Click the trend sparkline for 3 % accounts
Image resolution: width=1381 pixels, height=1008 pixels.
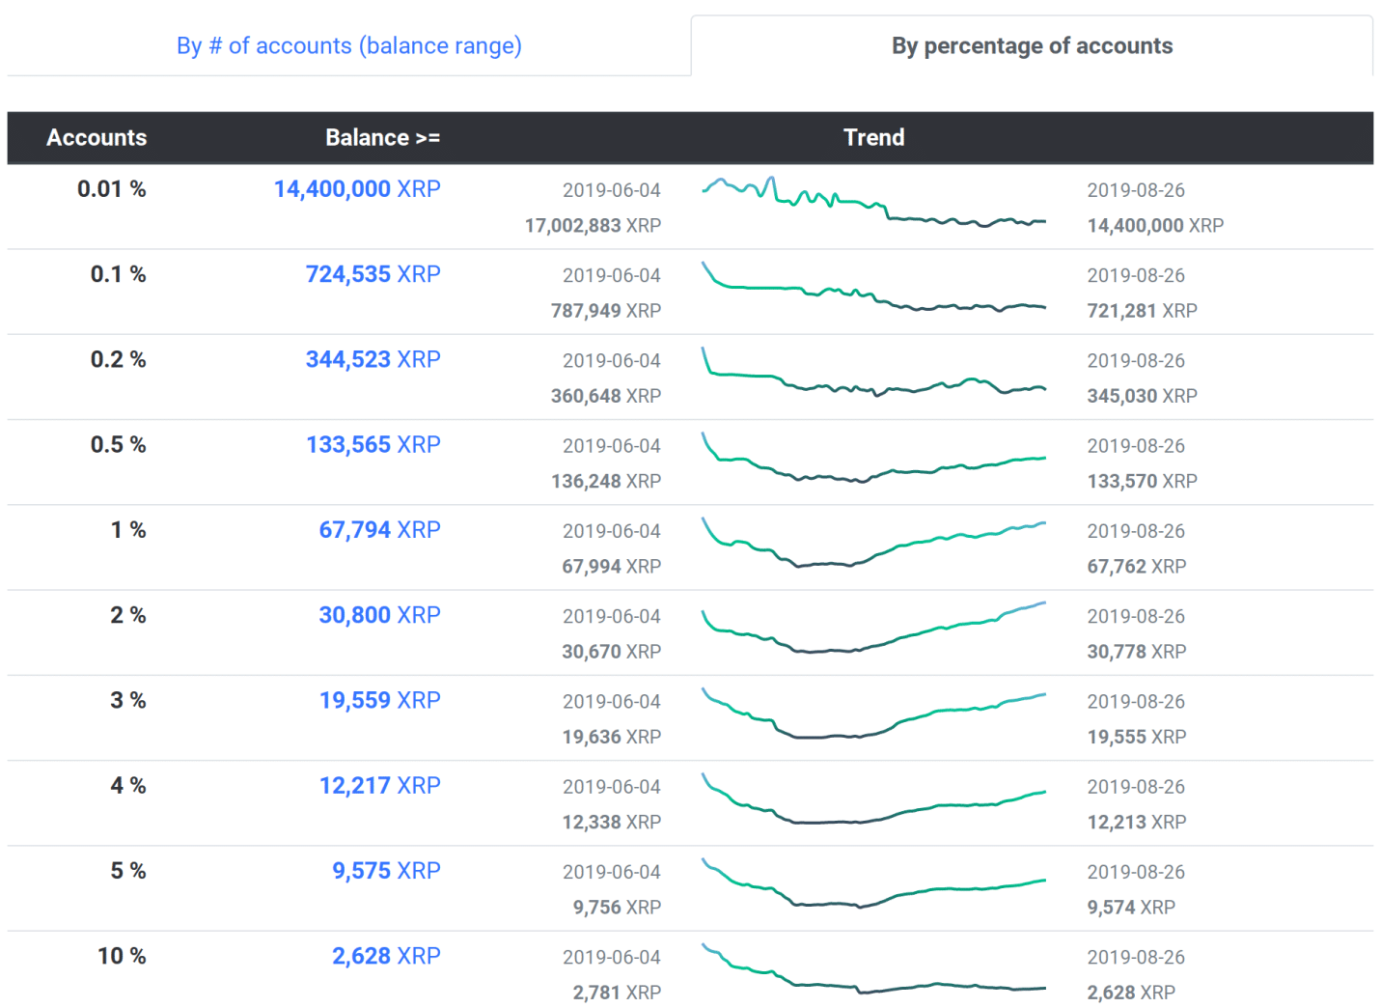[x=873, y=717]
